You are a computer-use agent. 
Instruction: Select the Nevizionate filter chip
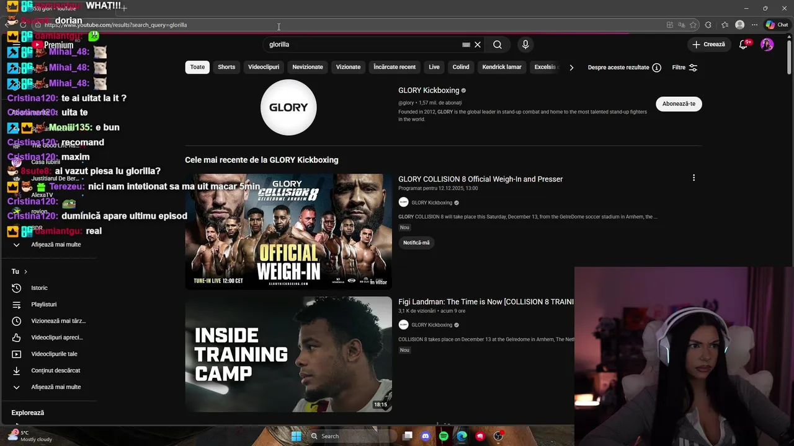click(308, 67)
